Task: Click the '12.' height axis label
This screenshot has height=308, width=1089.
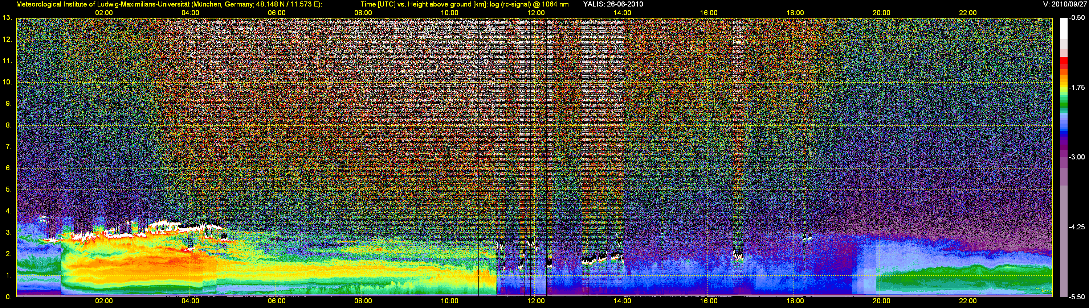Action: (x=7, y=39)
